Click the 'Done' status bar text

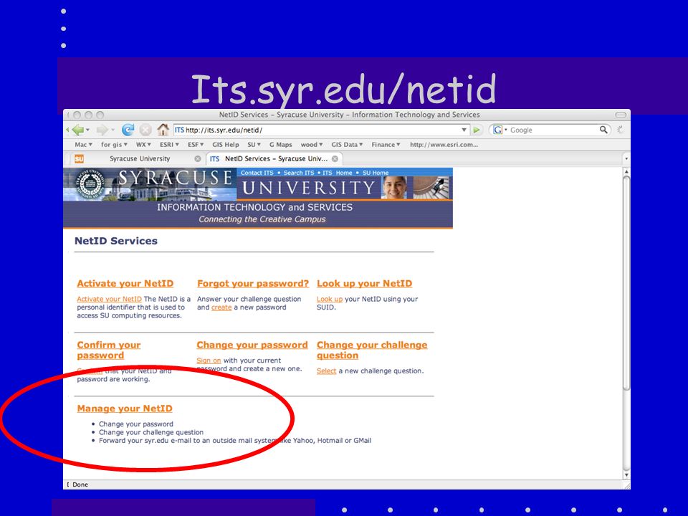pyautogui.click(x=80, y=484)
